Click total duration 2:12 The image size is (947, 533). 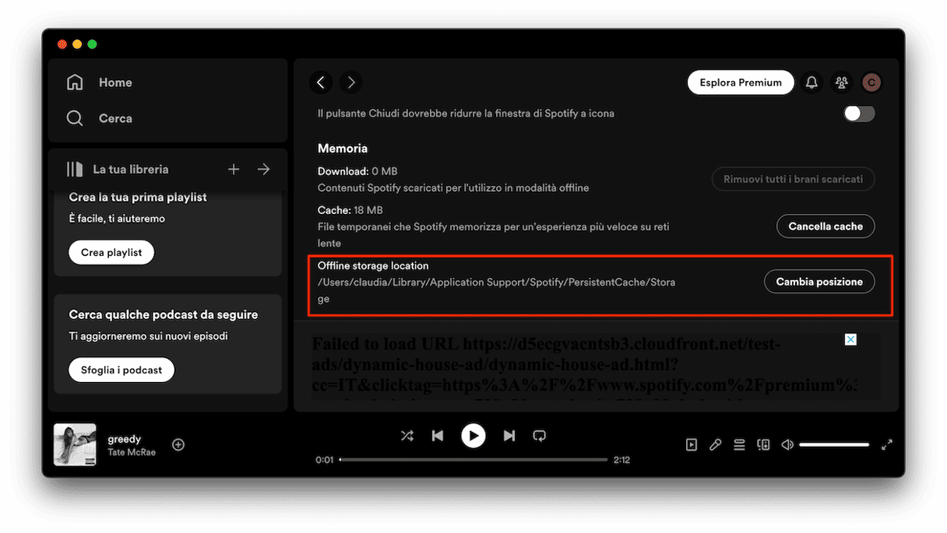(621, 460)
